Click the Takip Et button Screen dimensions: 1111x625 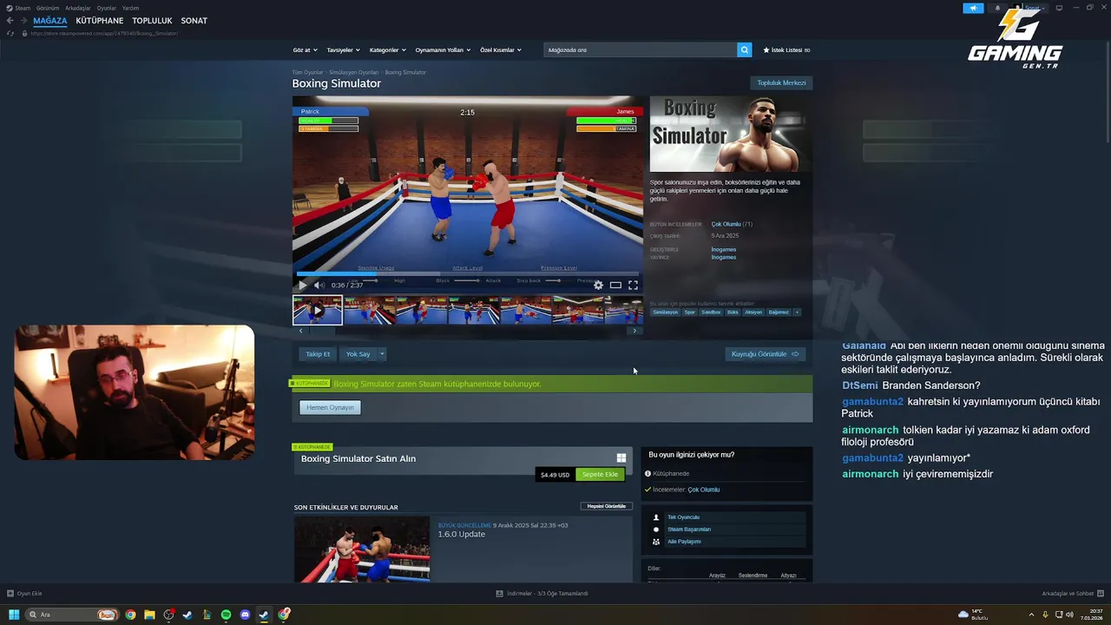coord(318,354)
